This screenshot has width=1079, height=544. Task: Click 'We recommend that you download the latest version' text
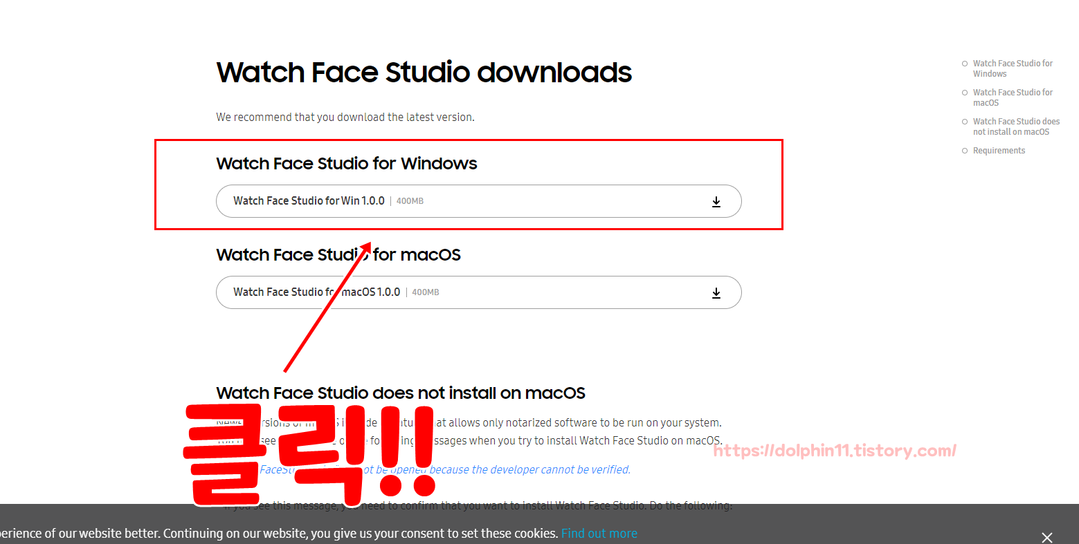pyautogui.click(x=345, y=118)
